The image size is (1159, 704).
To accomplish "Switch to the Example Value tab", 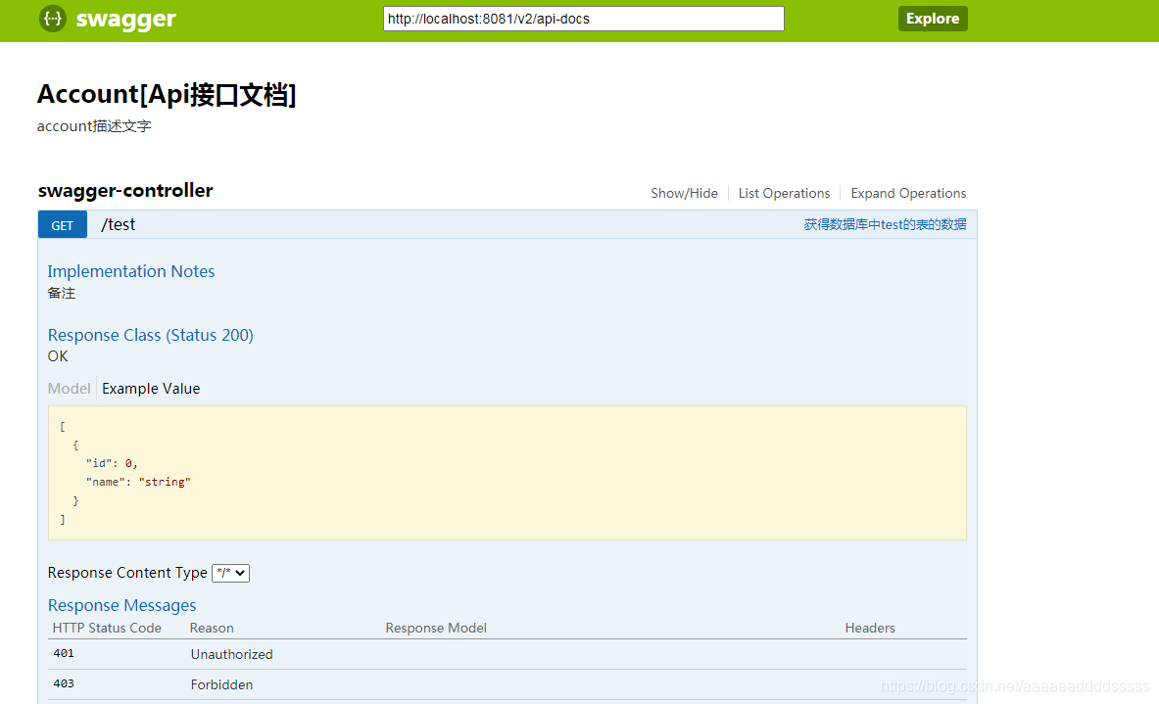I will click(x=151, y=389).
